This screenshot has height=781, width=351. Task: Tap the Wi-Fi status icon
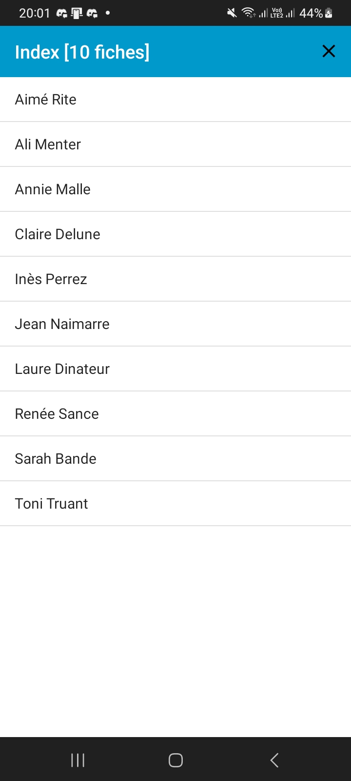pyautogui.click(x=249, y=13)
